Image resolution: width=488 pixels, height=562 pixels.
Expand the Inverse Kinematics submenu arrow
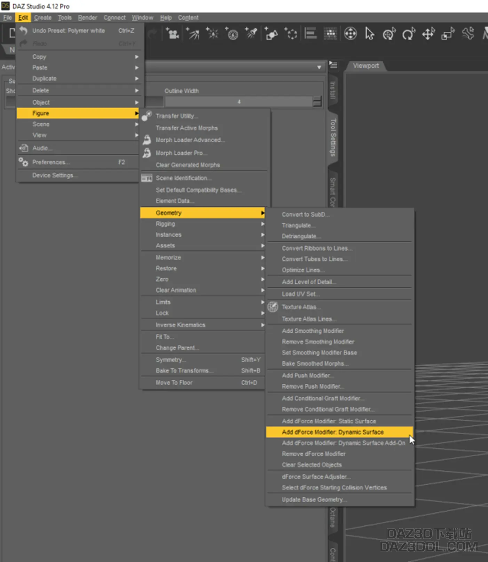click(263, 325)
